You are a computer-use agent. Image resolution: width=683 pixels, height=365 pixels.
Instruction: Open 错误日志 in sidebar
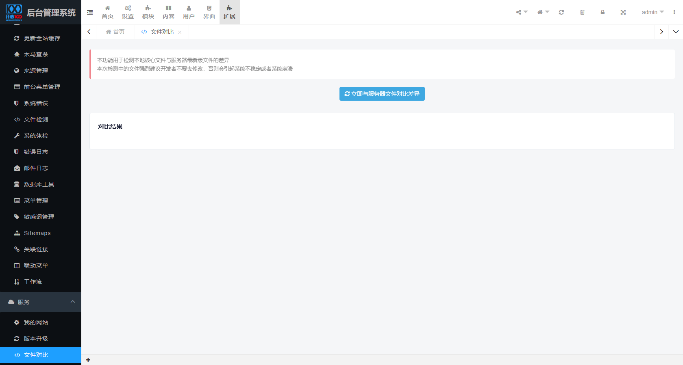41,152
